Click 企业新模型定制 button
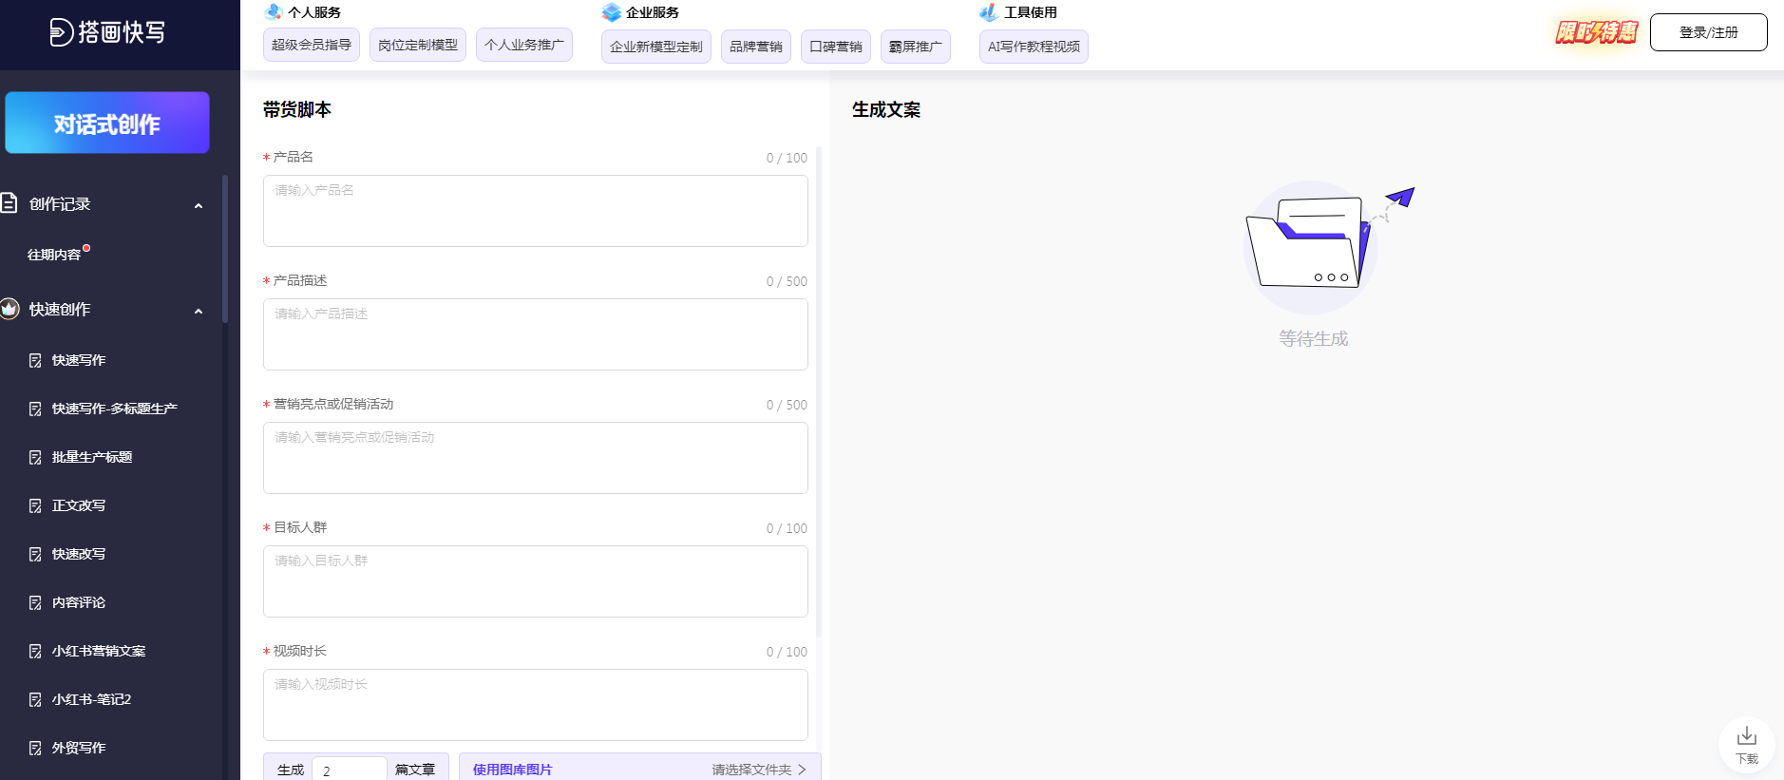Image resolution: width=1784 pixels, height=780 pixels. (x=656, y=47)
